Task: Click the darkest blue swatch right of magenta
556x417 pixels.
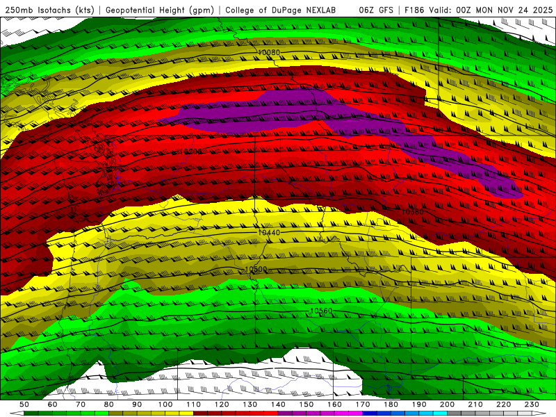Action: (370, 414)
